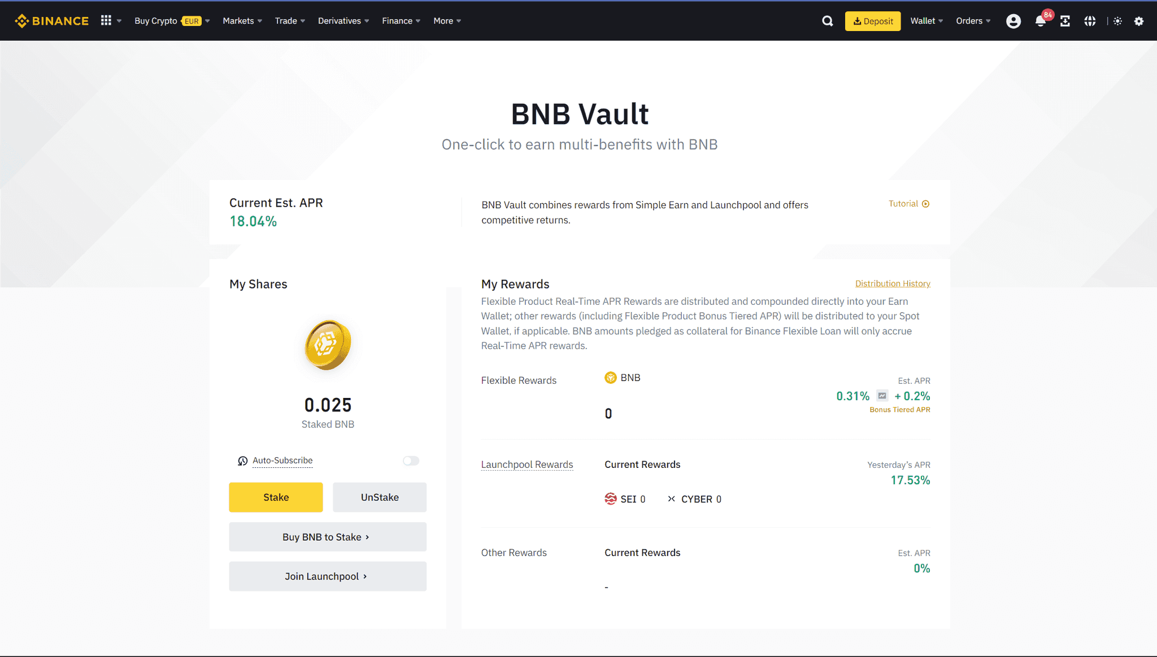Open the user profile icon
Image resolution: width=1157 pixels, height=657 pixels.
(x=1014, y=20)
